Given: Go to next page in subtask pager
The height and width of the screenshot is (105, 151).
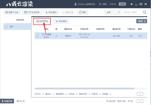Looking at the screenshot, I should pyautogui.click(x=145, y=94).
